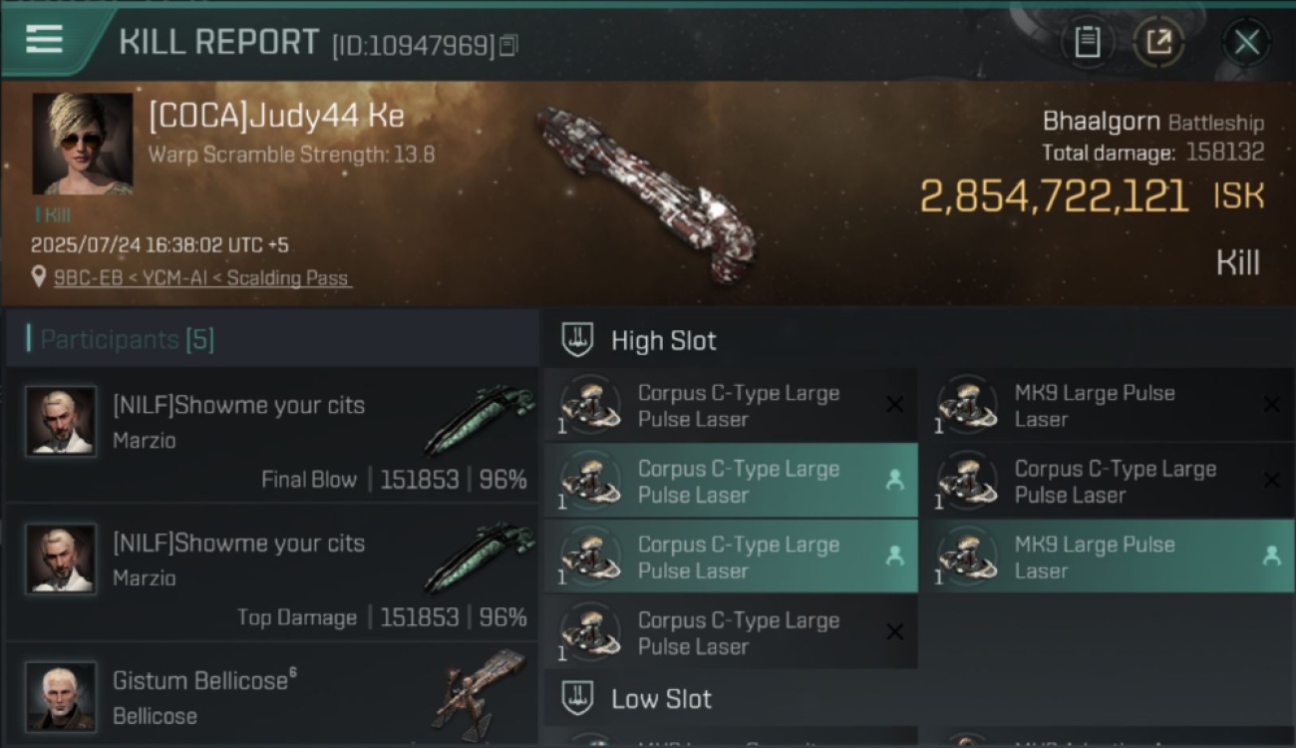Viewport: 1296px width, 748px height.
Task: Close the kill report window
Action: [x=1246, y=42]
